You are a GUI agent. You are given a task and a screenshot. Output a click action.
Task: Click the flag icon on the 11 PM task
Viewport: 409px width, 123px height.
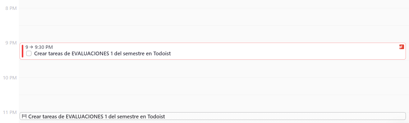click(24, 117)
